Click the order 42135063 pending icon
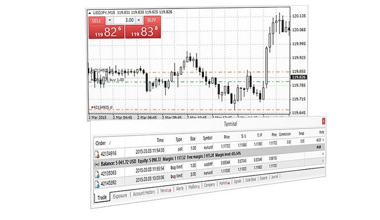This screenshot has width=380, height=220. 97,174
